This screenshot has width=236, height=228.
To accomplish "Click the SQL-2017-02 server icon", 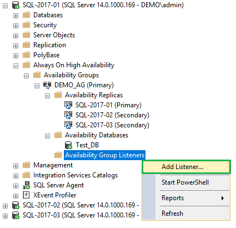I will (16, 205).
